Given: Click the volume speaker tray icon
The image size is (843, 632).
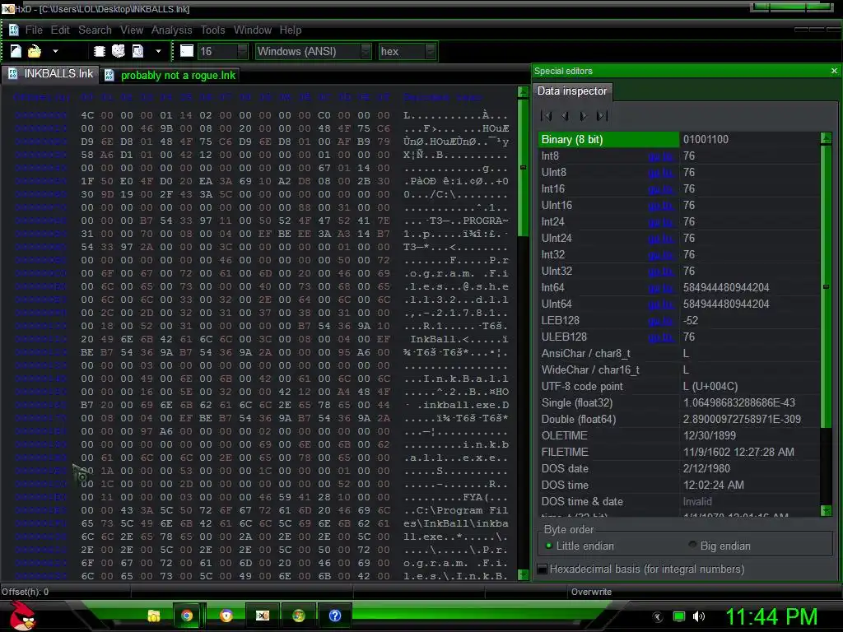Looking at the screenshot, I should point(698,616).
